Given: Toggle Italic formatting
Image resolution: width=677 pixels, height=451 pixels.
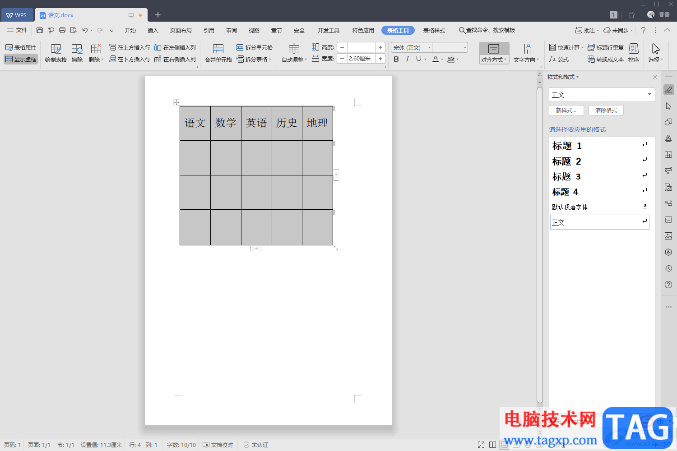Looking at the screenshot, I should (x=407, y=59).
